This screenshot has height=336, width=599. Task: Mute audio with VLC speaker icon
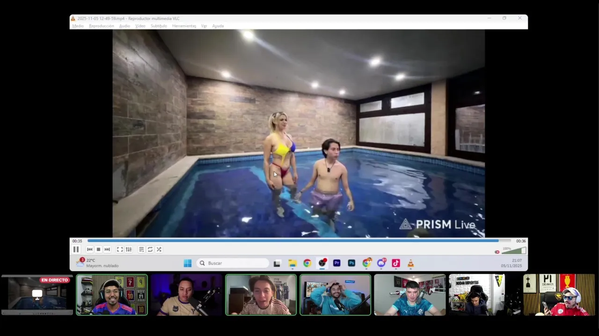497,252
